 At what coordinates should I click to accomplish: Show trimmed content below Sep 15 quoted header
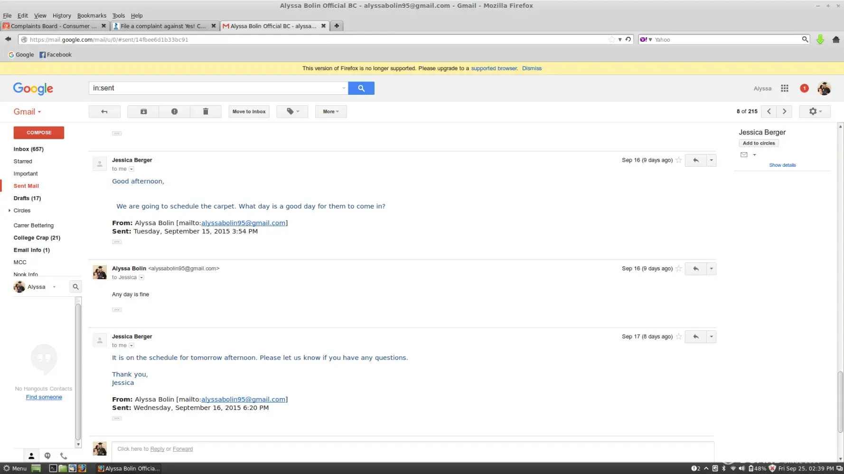[x=117, y=242]
